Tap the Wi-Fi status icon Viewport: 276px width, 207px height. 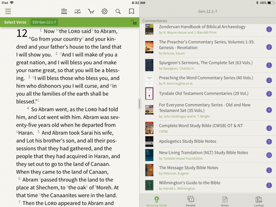tap(12, 3)
